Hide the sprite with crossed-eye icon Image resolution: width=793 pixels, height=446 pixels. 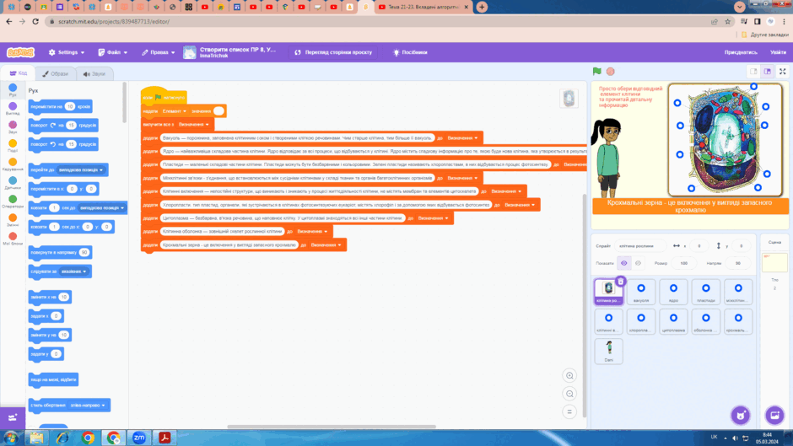click(639, 263)
